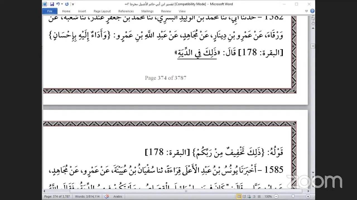Image resolution: width=357 pixels, height=200 pixels.
Task: Click the vertical scrollbar thumb
Action: tap(313, 46)
